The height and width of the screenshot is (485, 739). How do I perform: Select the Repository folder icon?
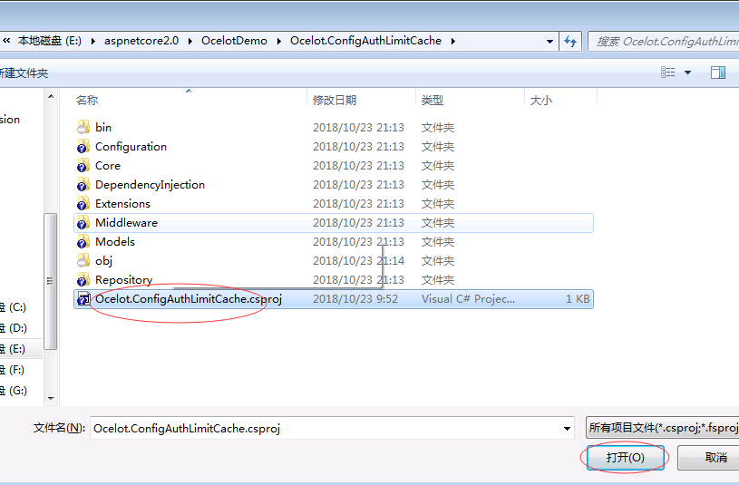pyautogui.click(x=83, y=279)
